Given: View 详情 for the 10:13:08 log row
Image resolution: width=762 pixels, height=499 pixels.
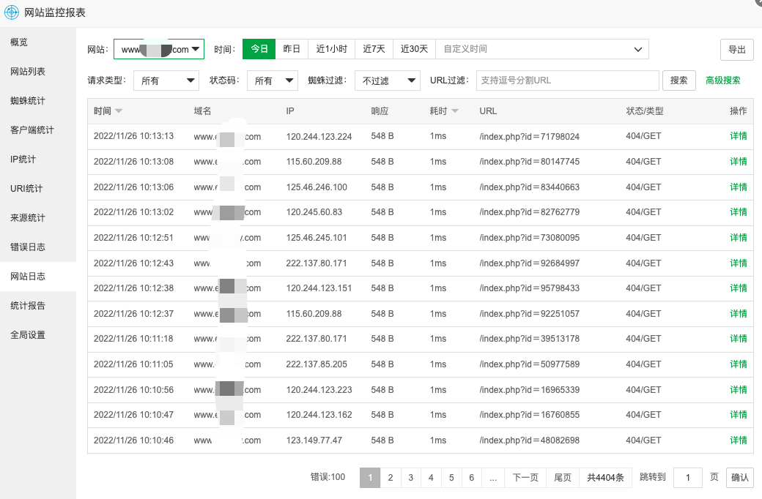Looking at the screenshot, I should (x=739, y=161).
